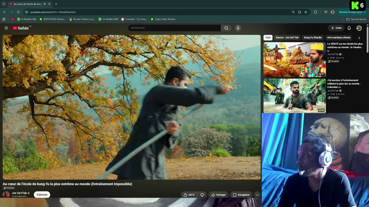Open the Chrome profile avatar
Screen dimensions: 369x207
pos(333,12)
